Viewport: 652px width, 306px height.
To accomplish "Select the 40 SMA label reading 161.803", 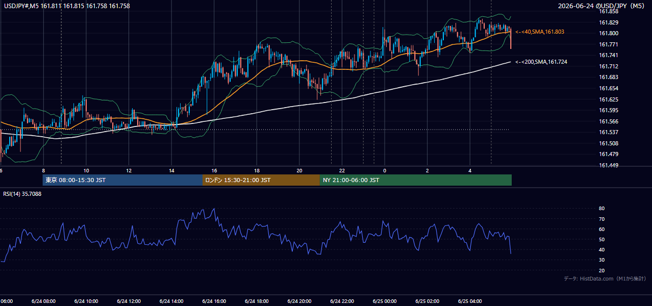I will [x=540, y=32].
